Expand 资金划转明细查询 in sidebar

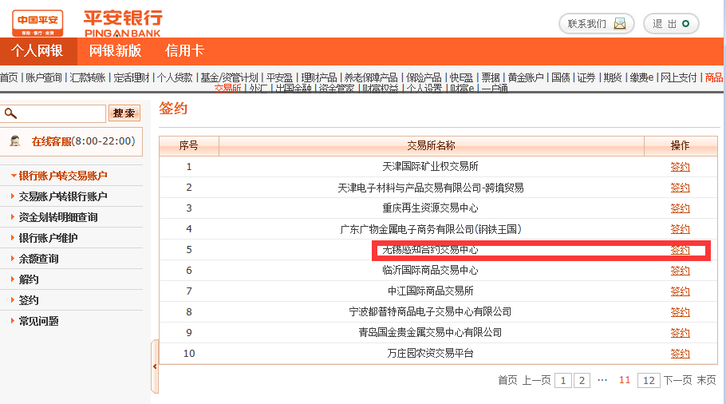58,217
